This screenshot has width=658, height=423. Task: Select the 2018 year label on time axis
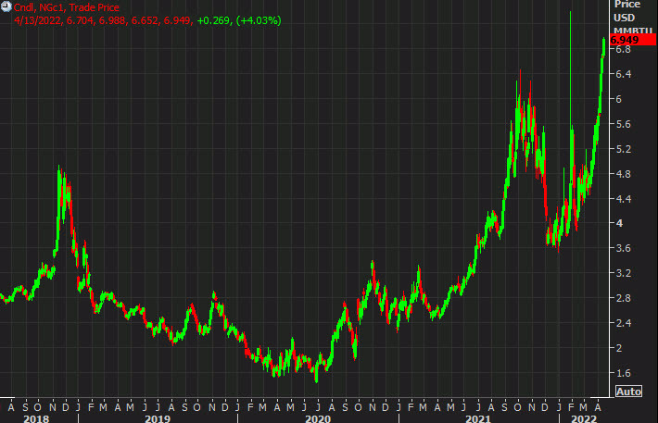tap(35, 419)
